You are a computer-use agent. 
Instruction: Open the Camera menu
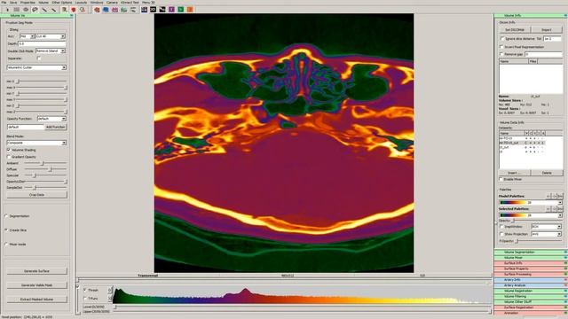click(x=112, y=3)
